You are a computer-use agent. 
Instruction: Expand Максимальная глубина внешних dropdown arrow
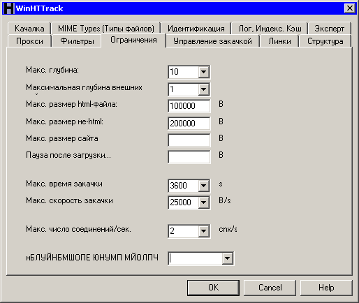[203, 89]
